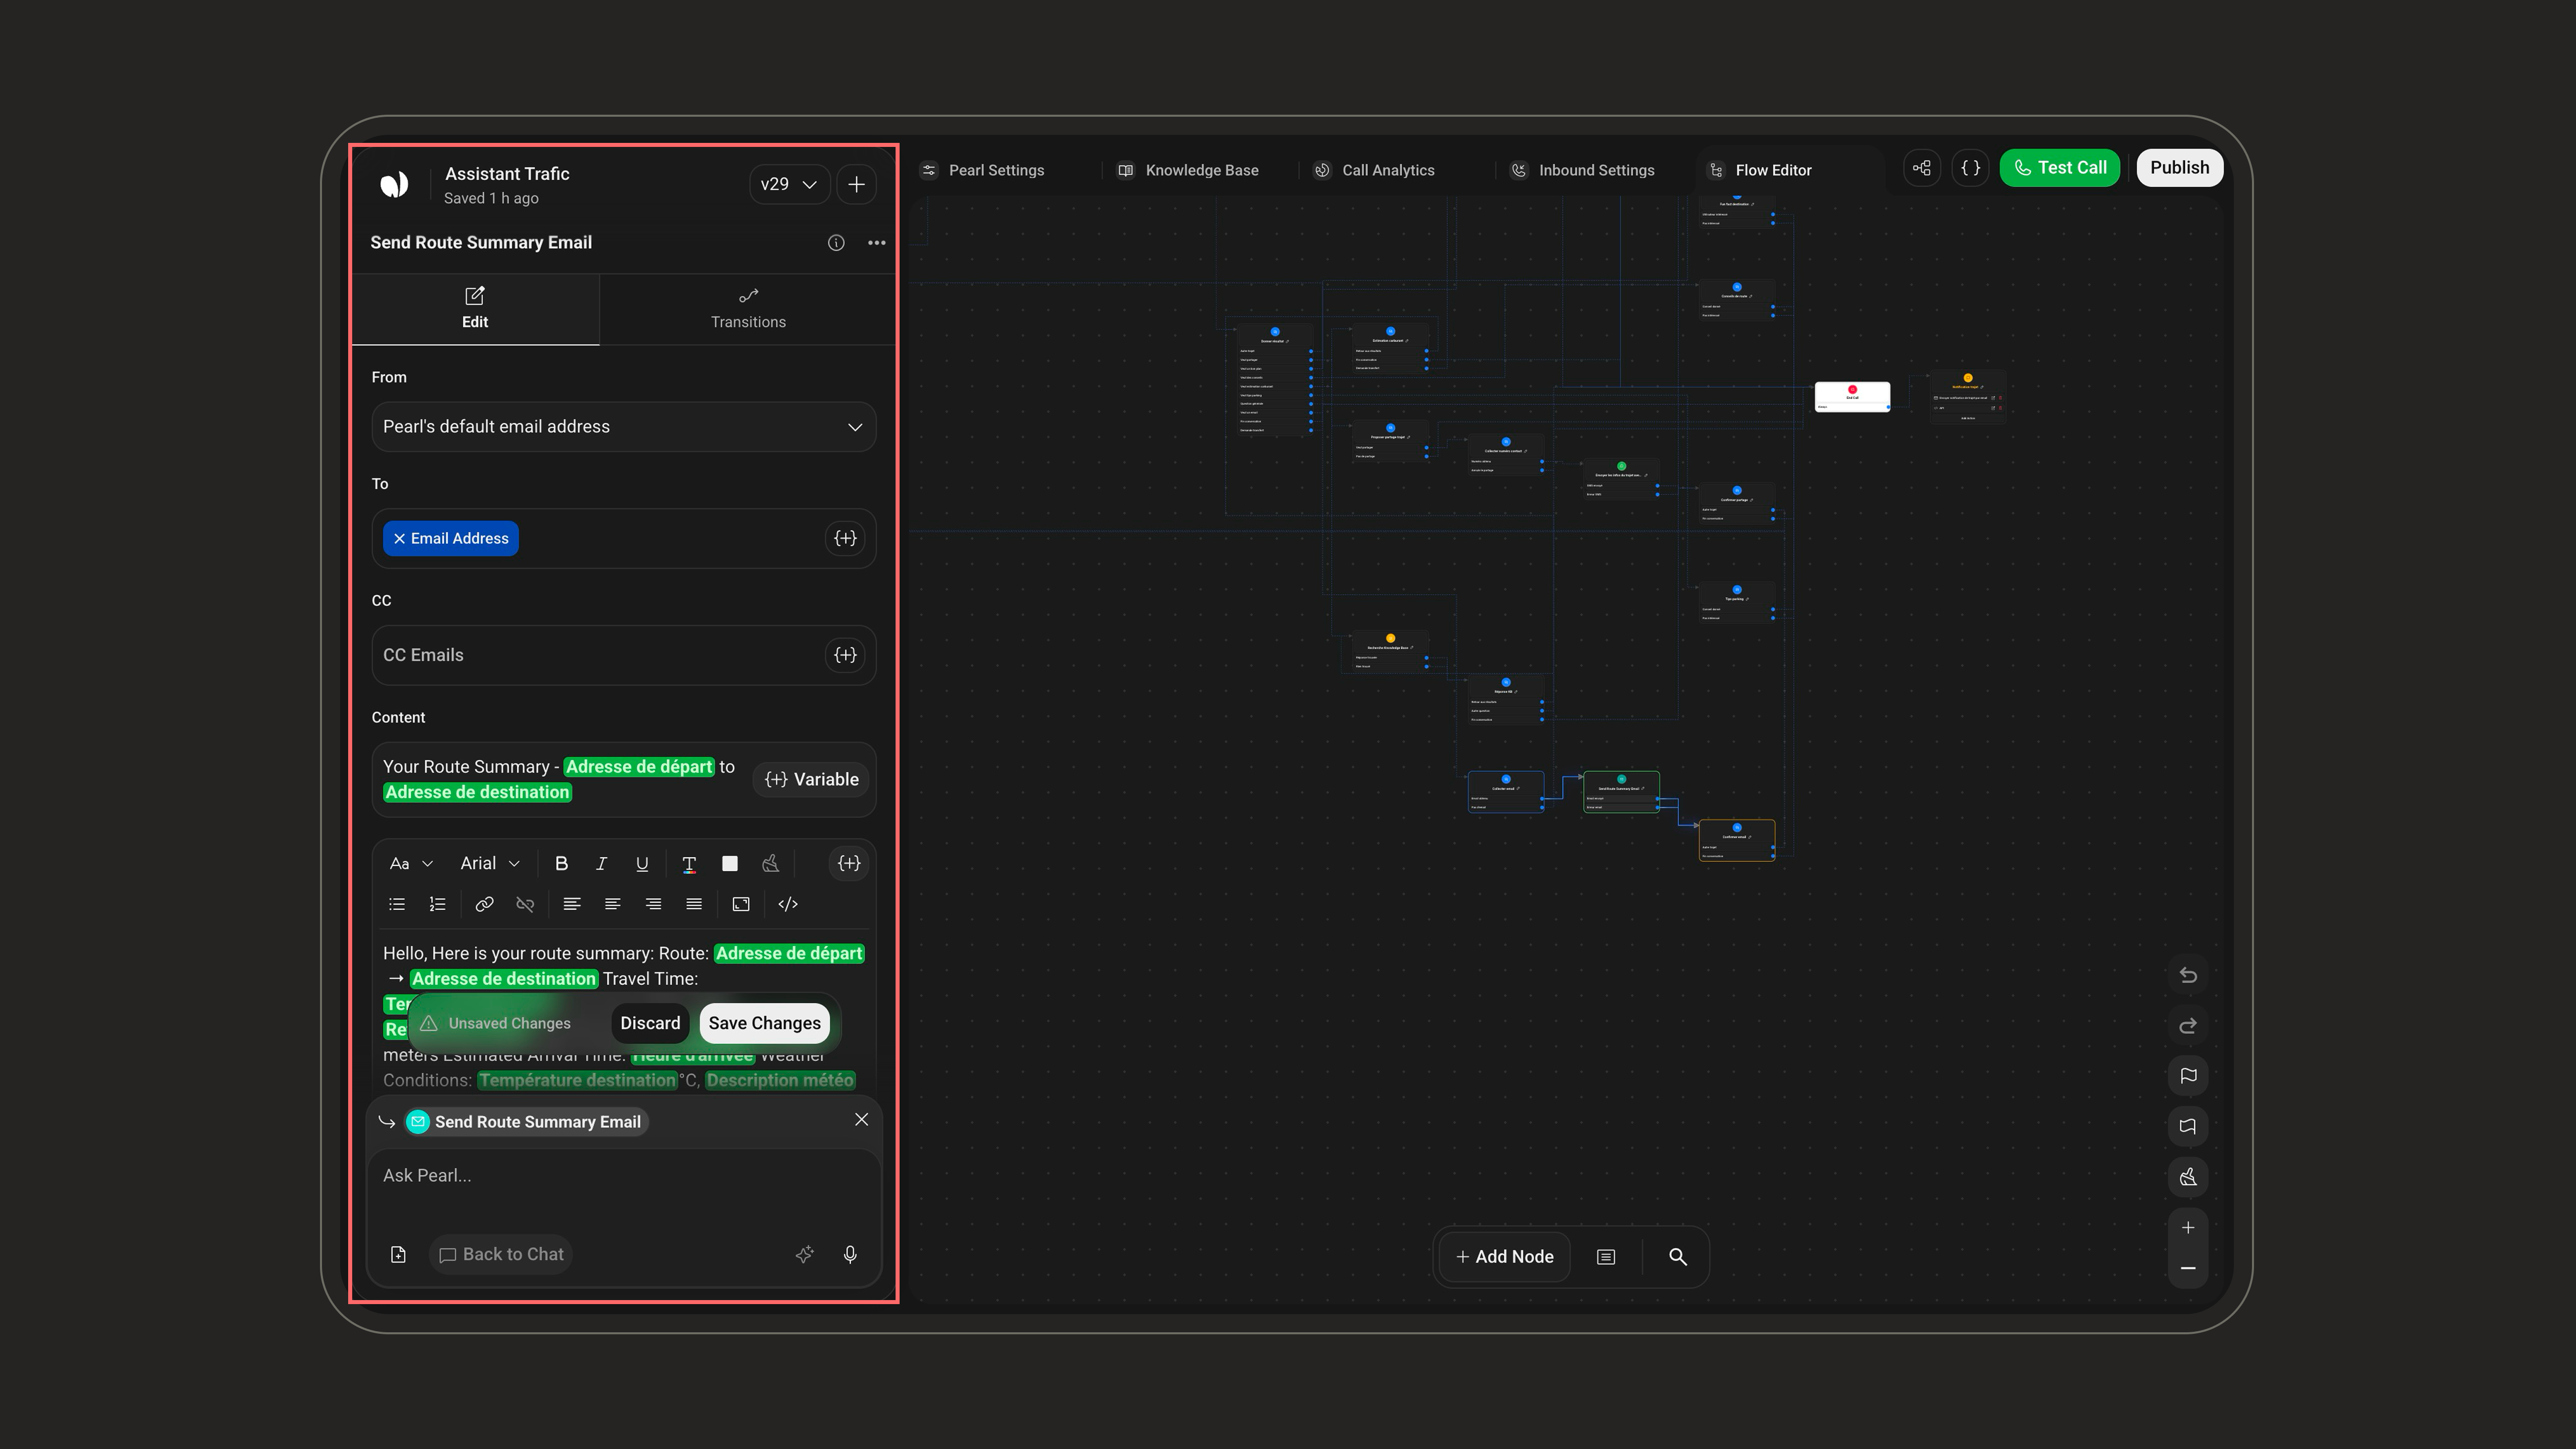Viewport: 2576px width, 1449px height.
Task: Click the Ask Pearl input field
Action: [x=624, y=1176]
